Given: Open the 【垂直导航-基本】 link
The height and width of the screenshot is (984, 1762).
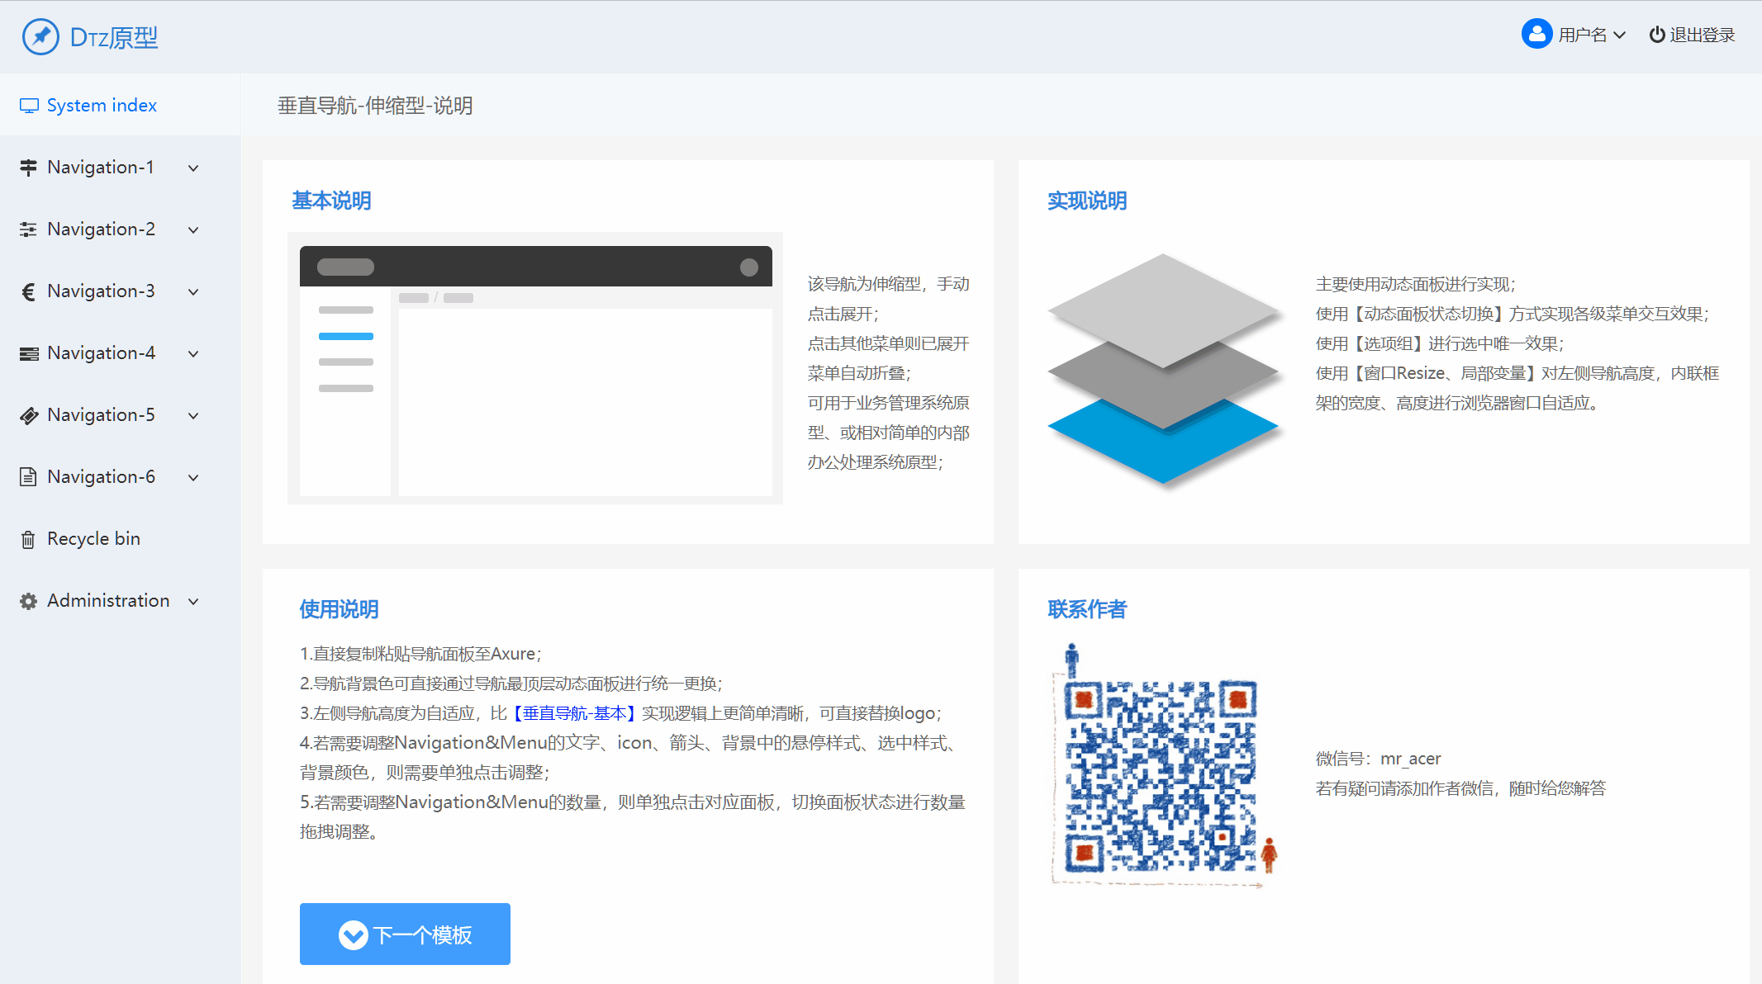Looking at the screenshot, I should (x=574, y=713).
